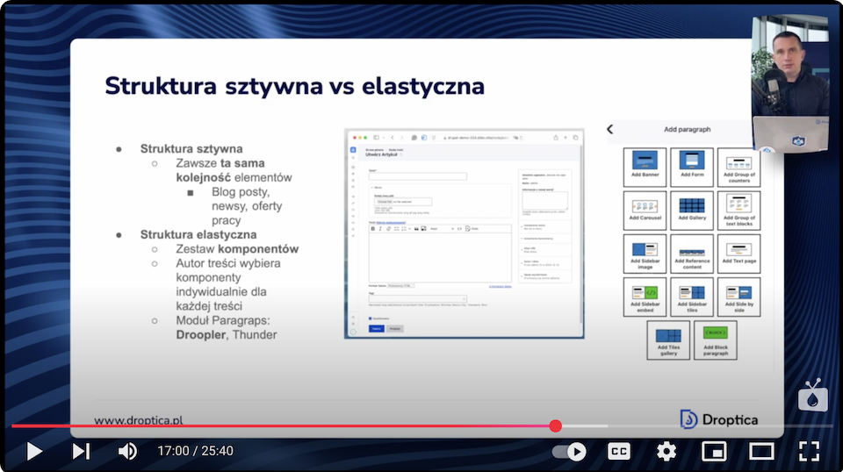The image size is (843, 472).
Task: Select the Add Block paragraph tile
Action: [x=716, y=340]
